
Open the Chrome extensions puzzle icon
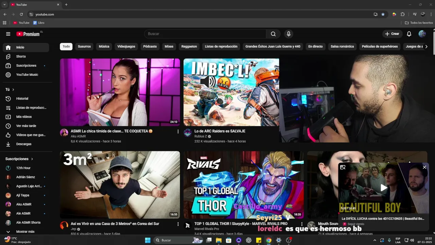[403, 14]
